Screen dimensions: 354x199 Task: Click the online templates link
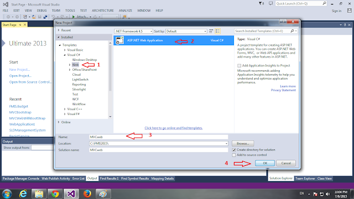point(173,128)
